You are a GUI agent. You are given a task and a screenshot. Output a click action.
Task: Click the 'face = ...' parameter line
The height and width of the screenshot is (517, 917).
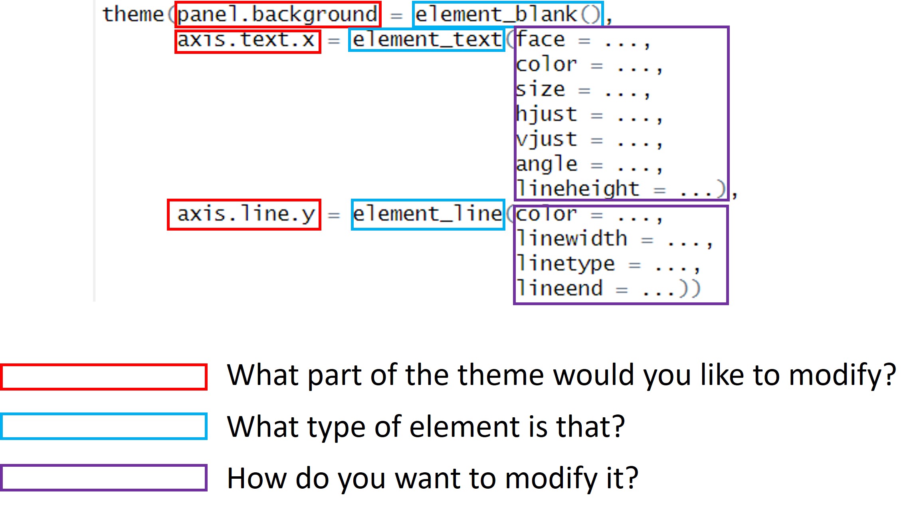(583, 40)
